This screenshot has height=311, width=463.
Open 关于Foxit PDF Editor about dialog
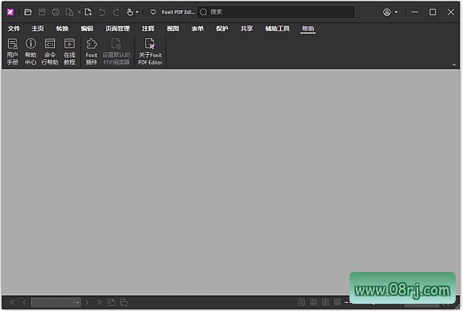(x=150, y=51)
